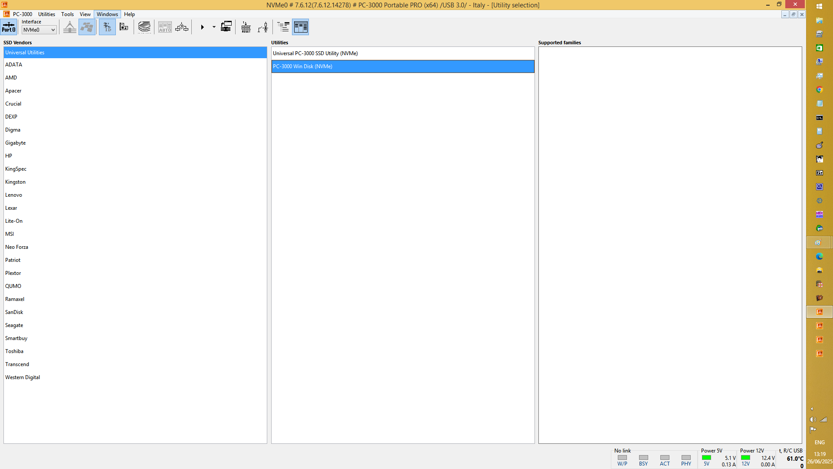Viewport: 833px width, 469px height.
Task: Open the Windows Start button
Action: click(819, 6)
